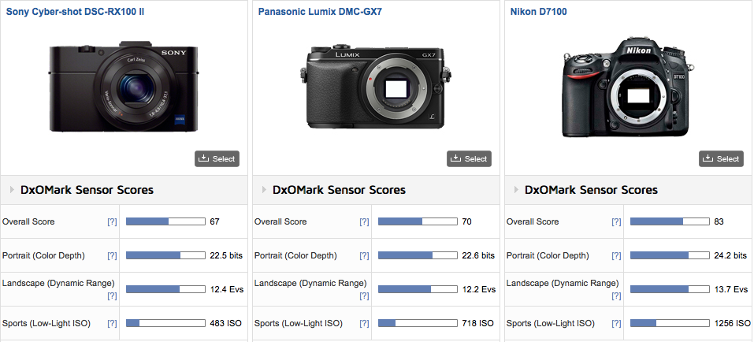Expand Sony DxOMark Sensor Scores section
The height and width of the screenshot is (342, 754).
(12, 190)
